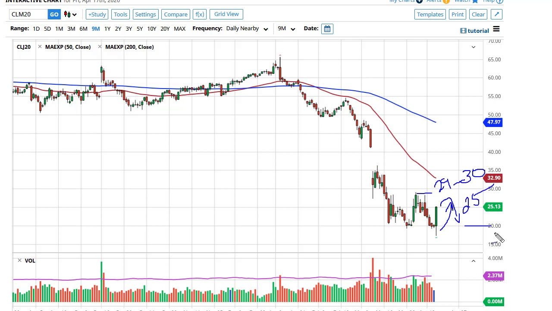Select the 1D range

point(36,29)
